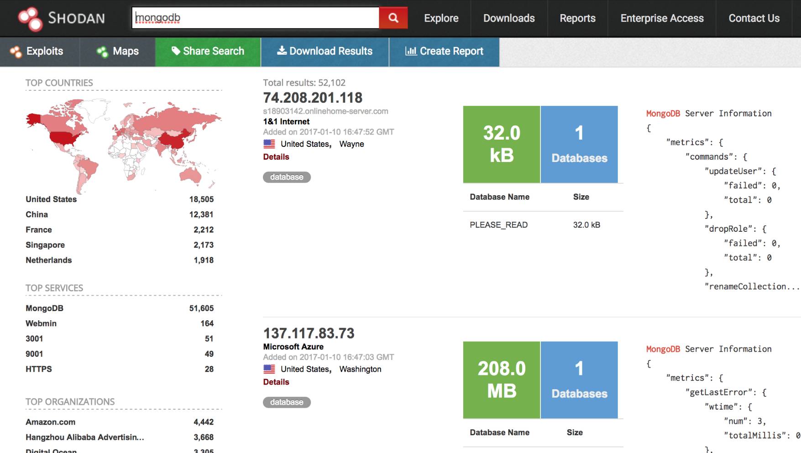Open the host 137.117.83.73
801x453 pixels.
point(309,333)
